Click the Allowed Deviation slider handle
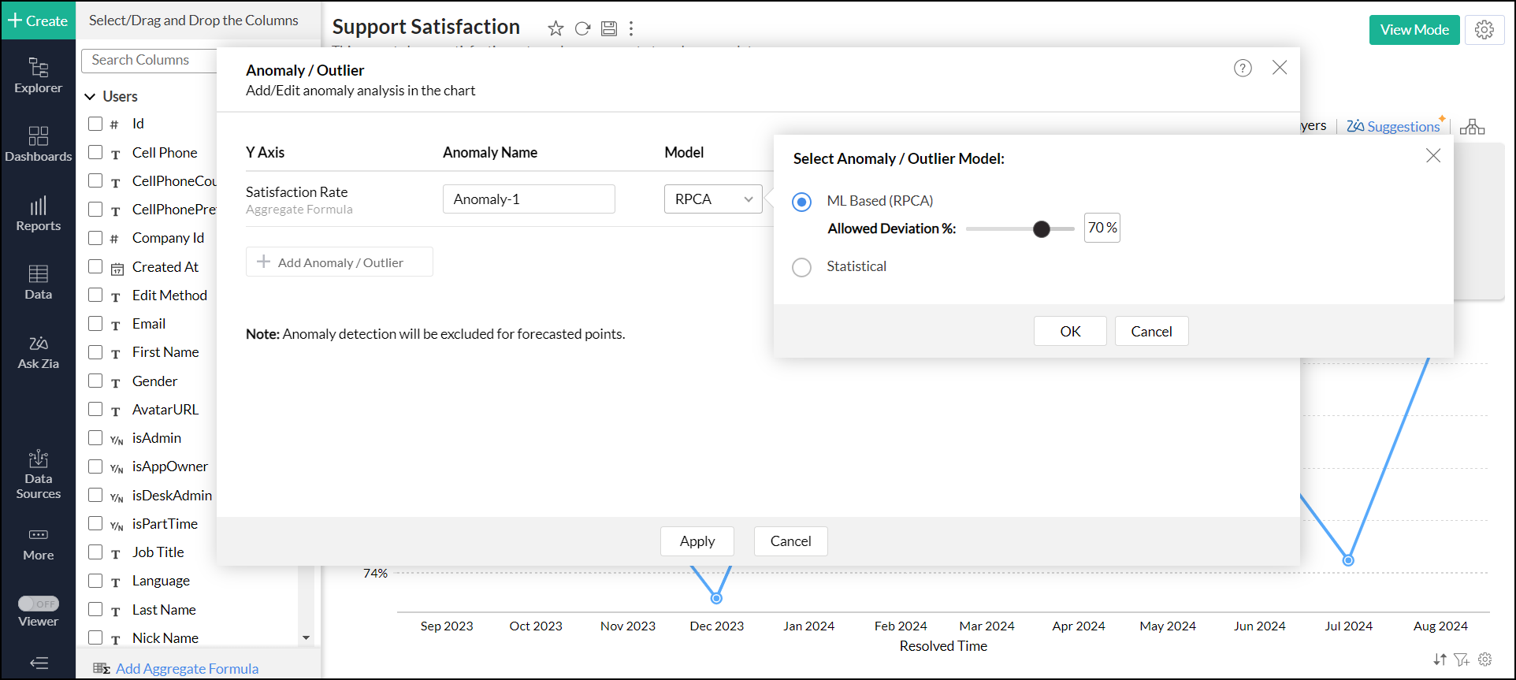Screen dimensions: 1516x680 pos(1042,229)
